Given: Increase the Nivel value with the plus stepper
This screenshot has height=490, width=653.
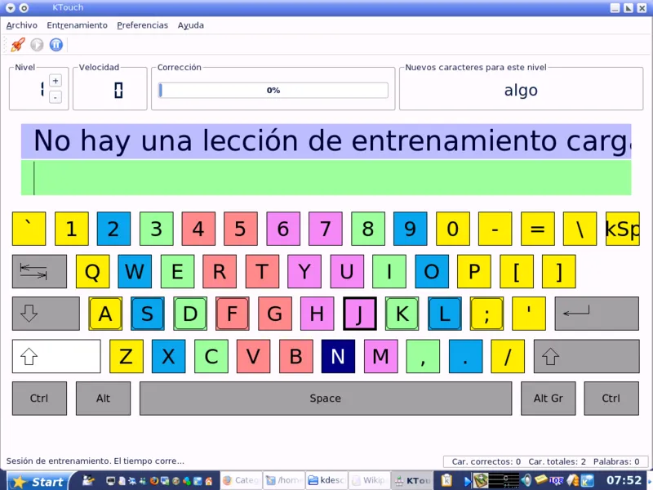Looking at the screenshot, I should pyautogui.click(x=55, y=80).
